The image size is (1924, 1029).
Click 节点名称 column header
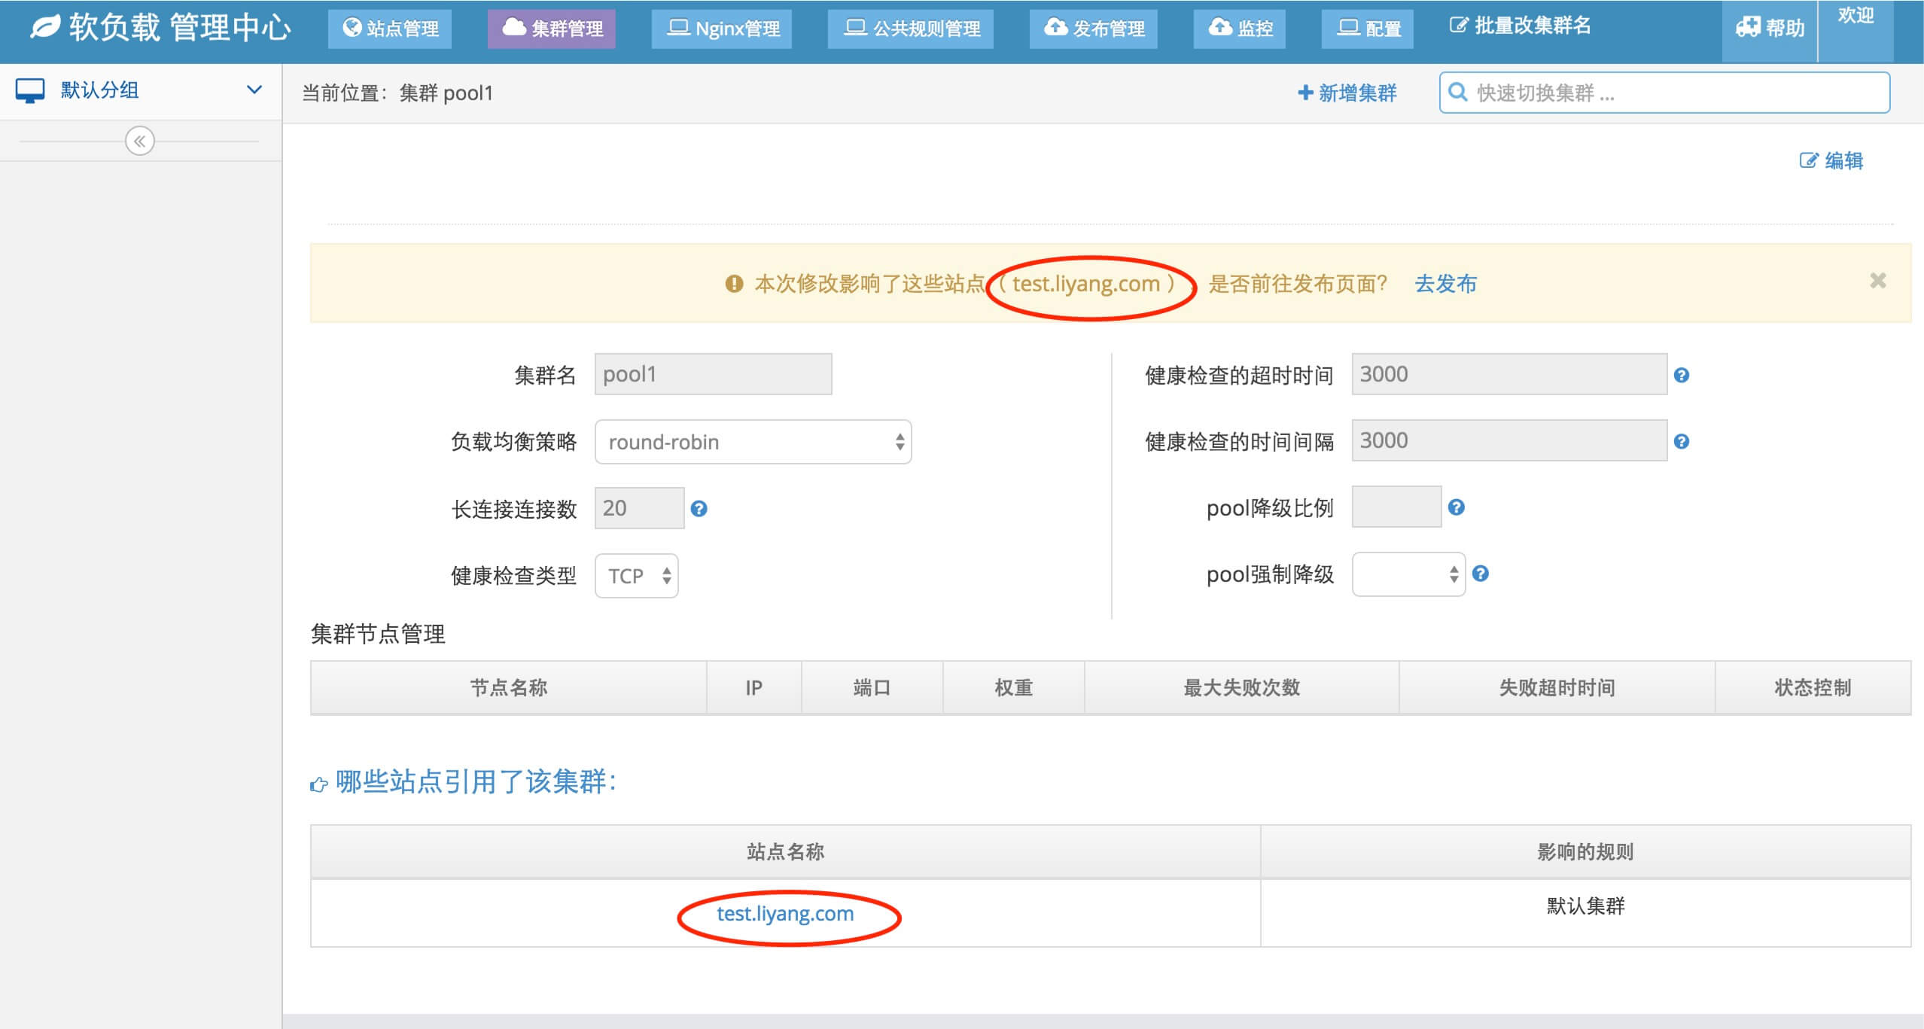(509, 687)
